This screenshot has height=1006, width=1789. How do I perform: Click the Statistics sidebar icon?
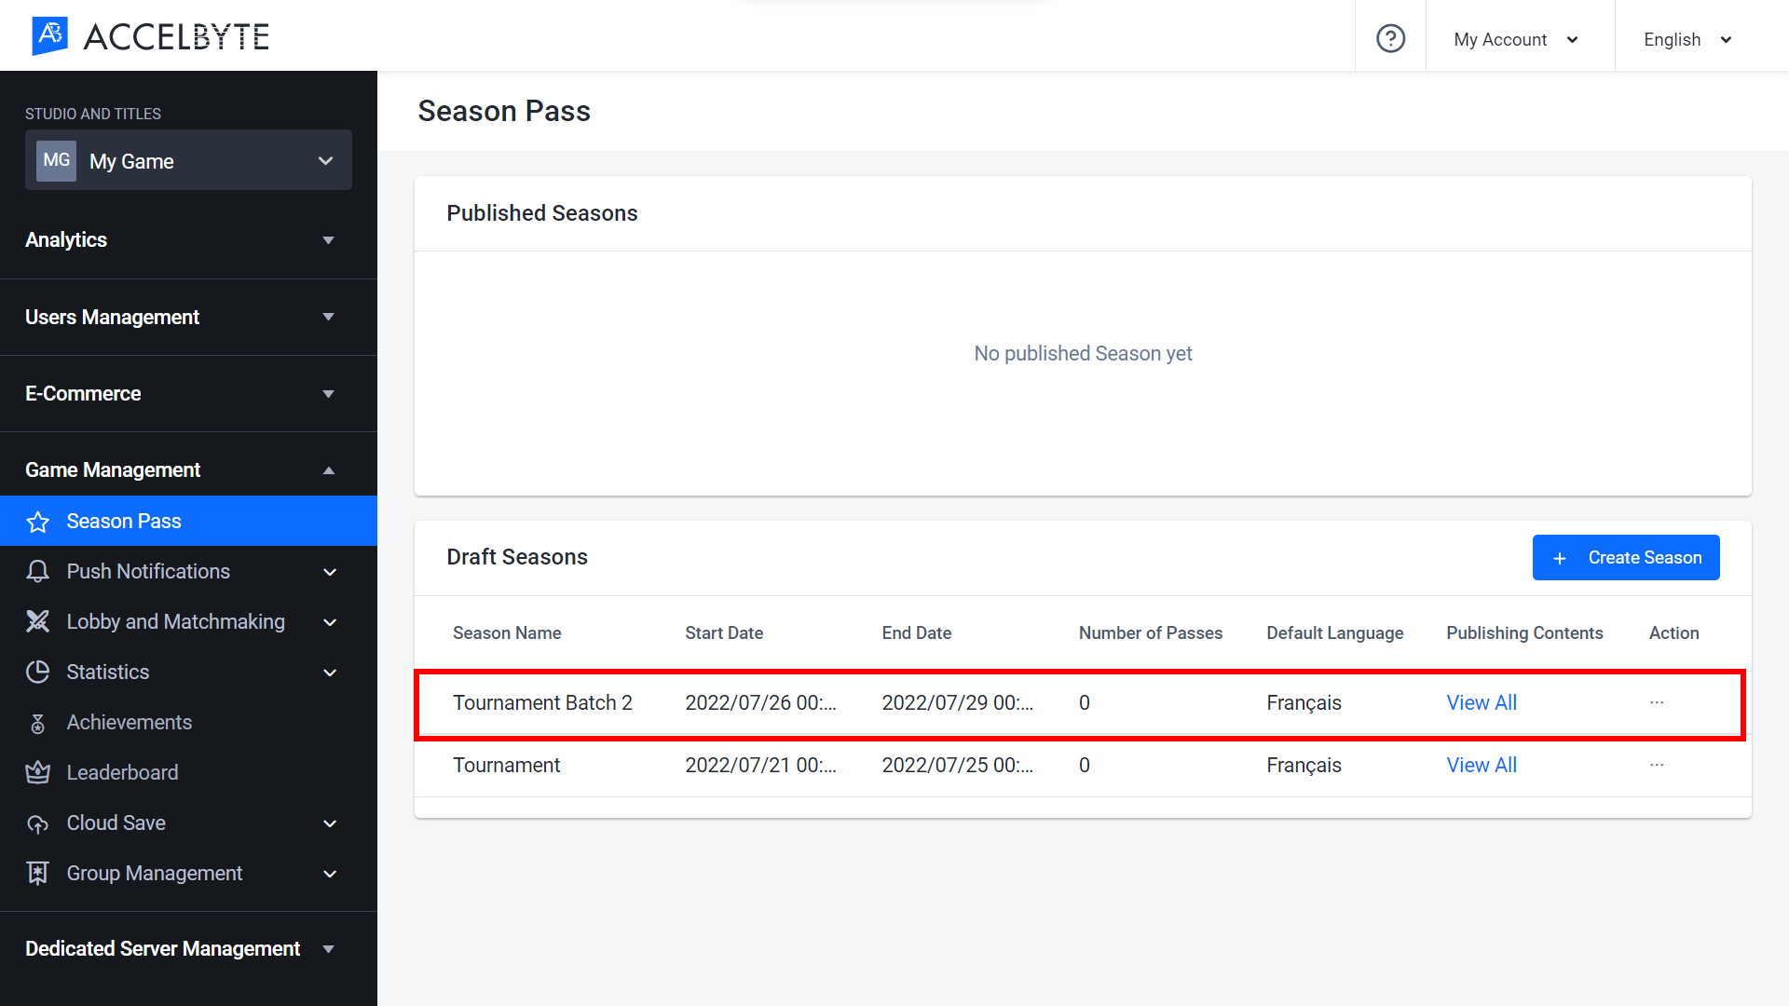(37, 672)
